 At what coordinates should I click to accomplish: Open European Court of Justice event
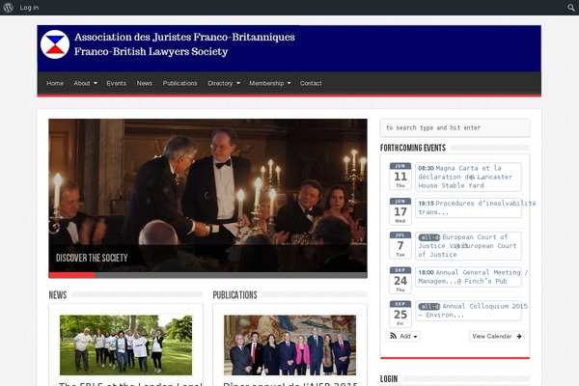(468, 246)
